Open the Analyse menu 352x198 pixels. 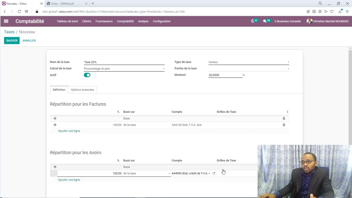pos(143,21)
